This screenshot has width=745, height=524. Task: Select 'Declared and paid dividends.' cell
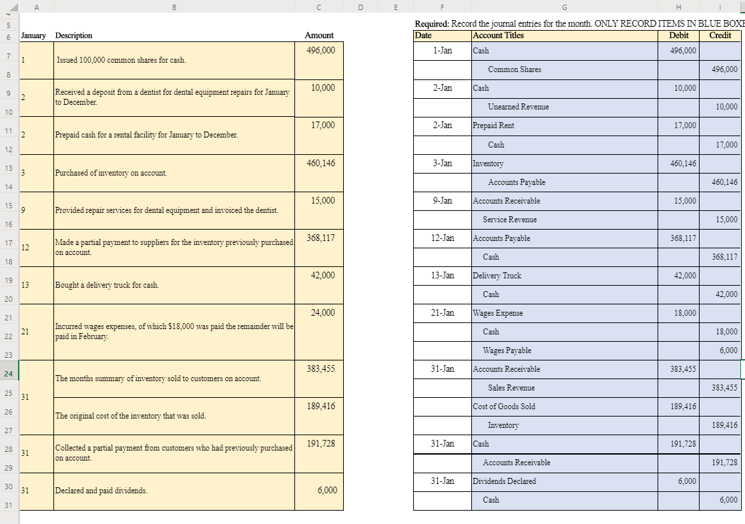(174, 491)
